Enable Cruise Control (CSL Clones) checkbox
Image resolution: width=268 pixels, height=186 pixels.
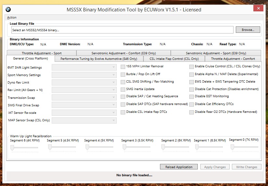[192, 67]
